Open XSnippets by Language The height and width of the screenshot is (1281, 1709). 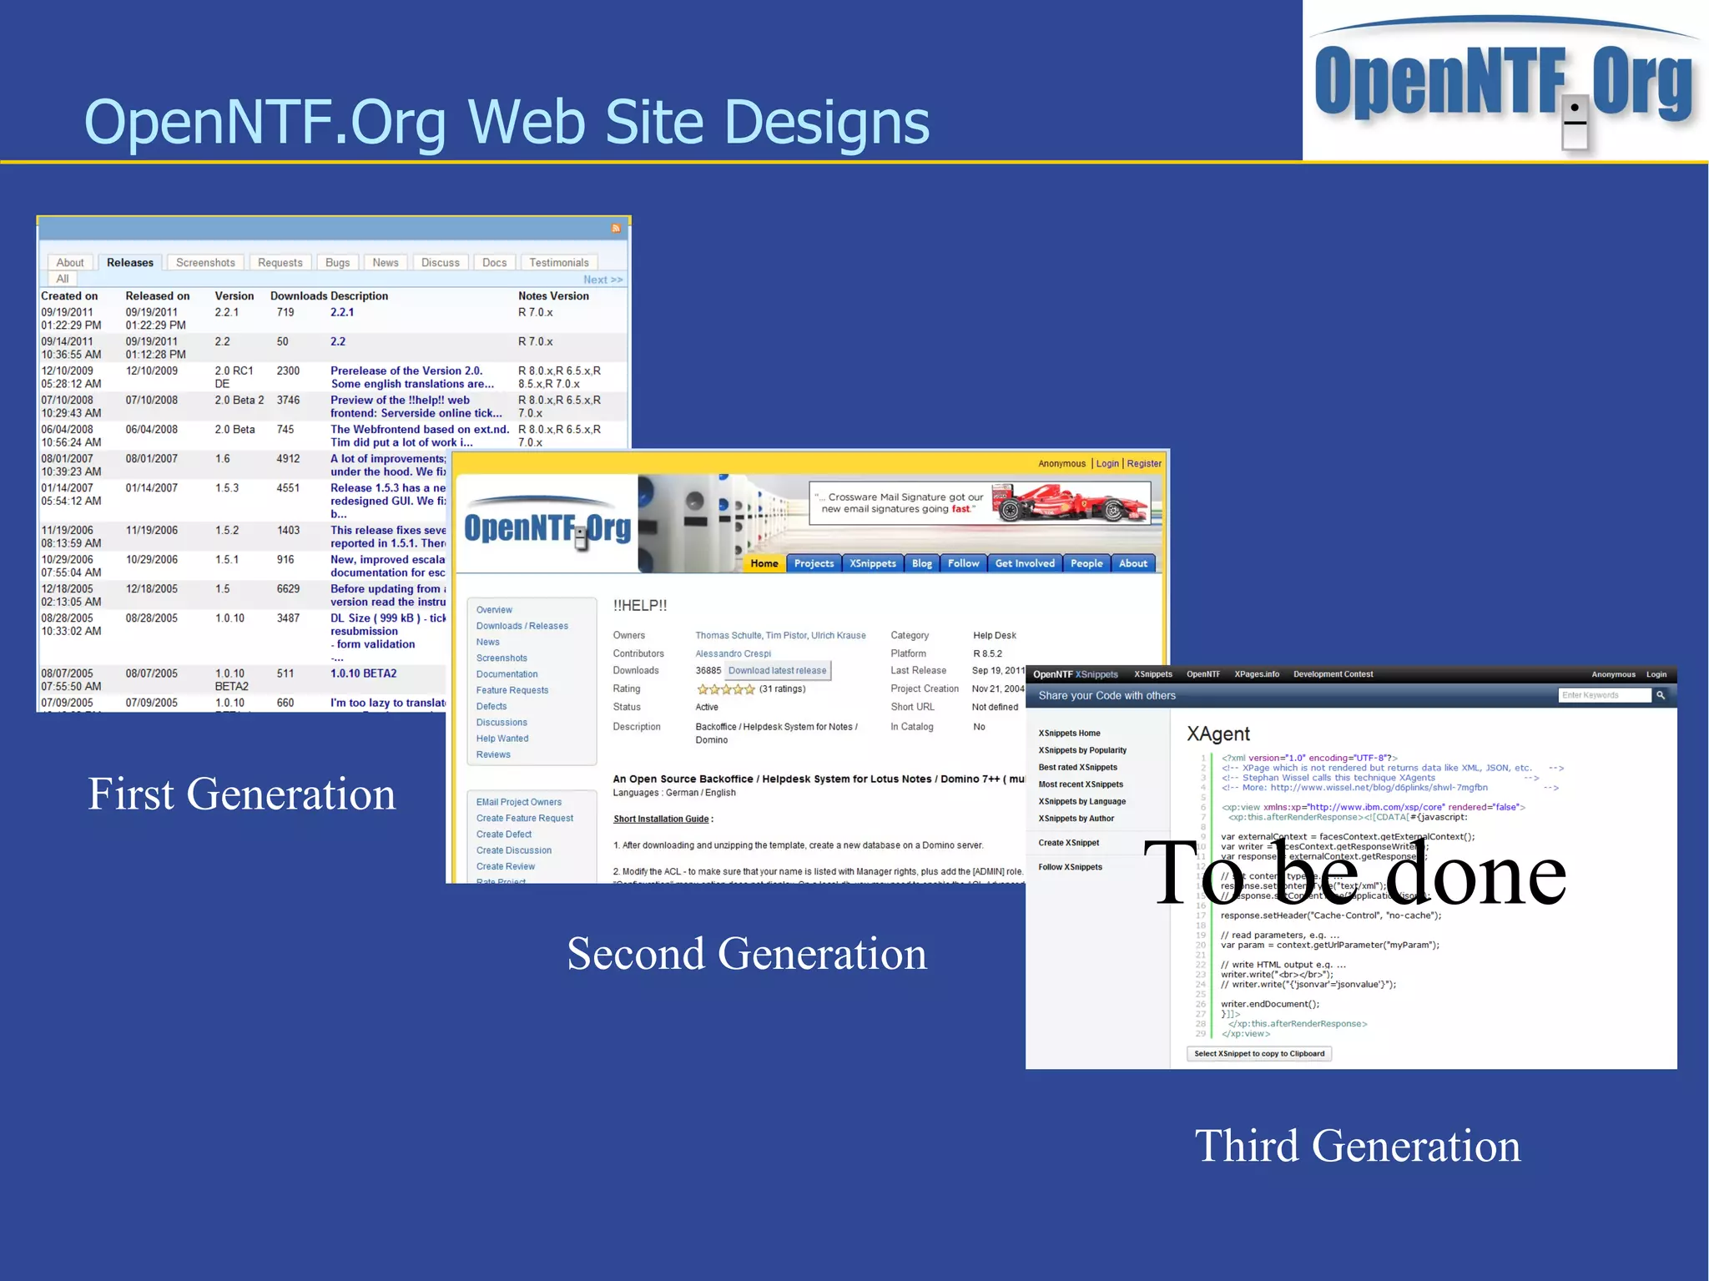click(1081, 802)
